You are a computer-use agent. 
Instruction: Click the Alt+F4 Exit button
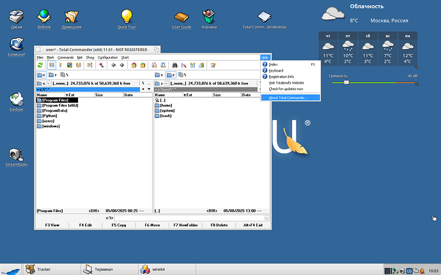tap(253, 225)
